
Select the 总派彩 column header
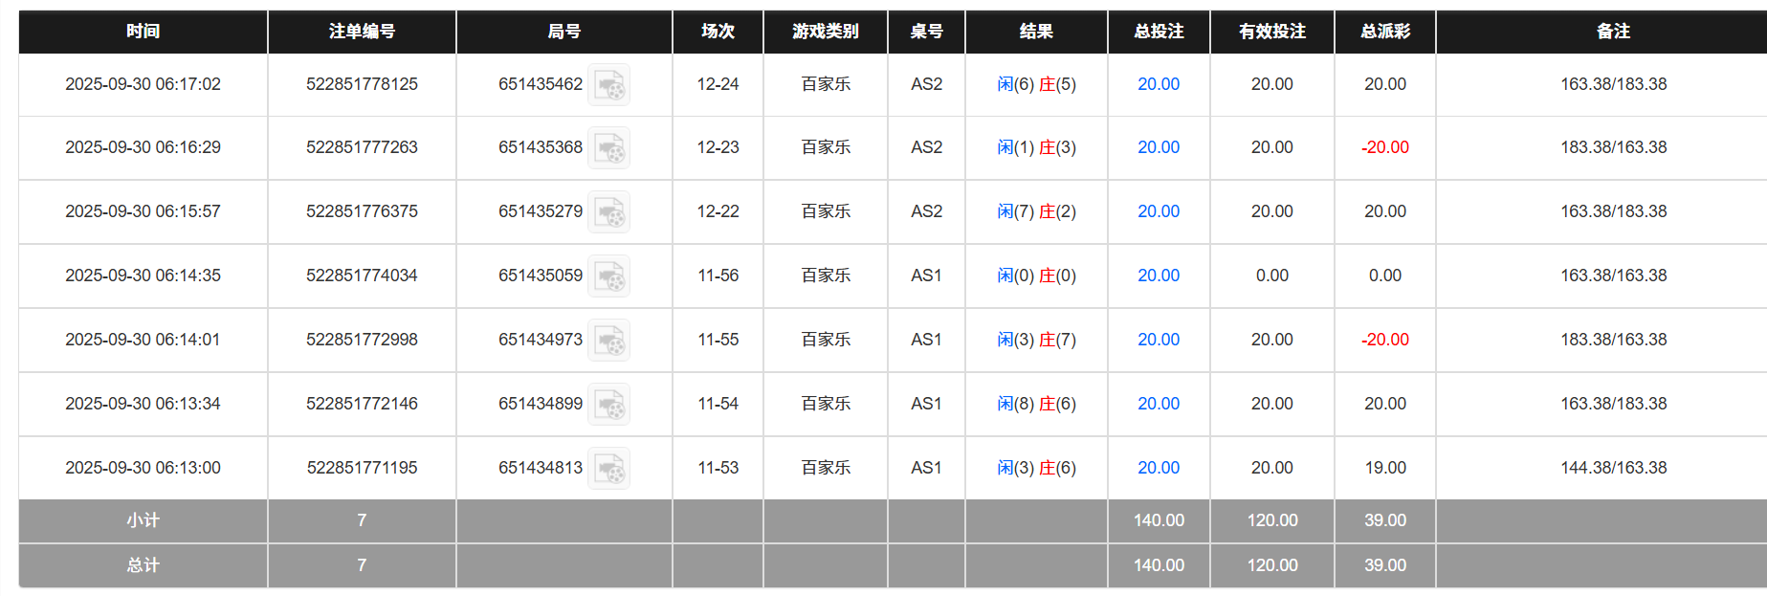pos(1384,32)
